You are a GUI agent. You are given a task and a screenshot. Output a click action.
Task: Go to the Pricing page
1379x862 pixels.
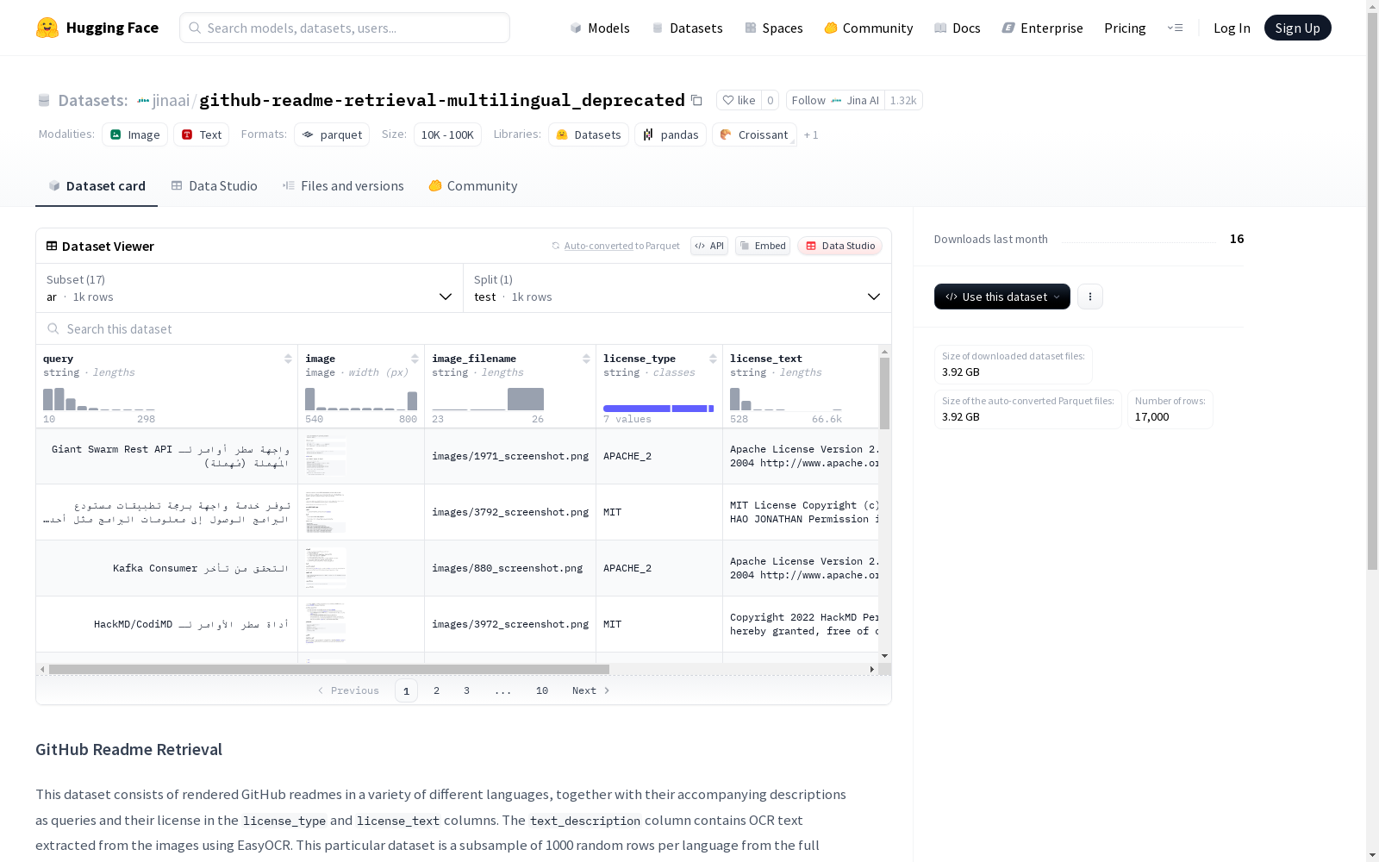pyautogui.click(x=1125, y=28)
